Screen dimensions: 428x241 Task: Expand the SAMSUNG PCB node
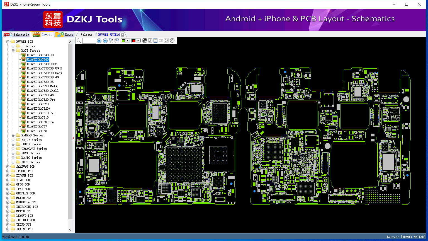[8, 167]
